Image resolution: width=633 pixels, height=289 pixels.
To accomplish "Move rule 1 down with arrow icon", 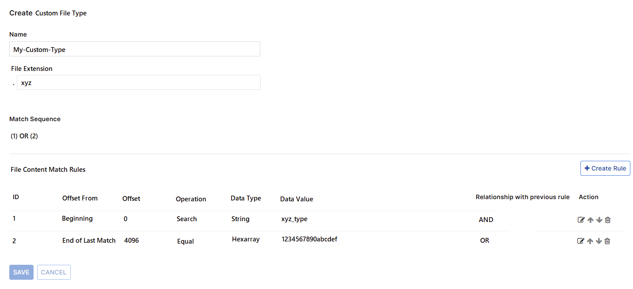I will (x=599, y=220).
